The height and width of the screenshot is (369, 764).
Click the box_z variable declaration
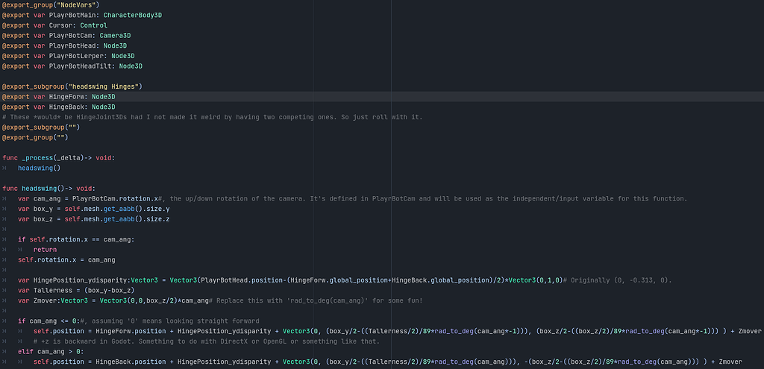pyautogui.click(x=93, y=219)
